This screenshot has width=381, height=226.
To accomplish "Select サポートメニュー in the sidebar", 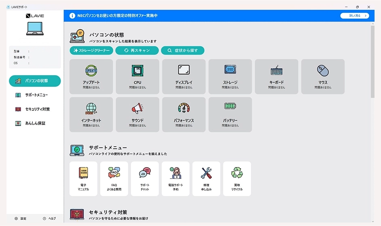I will pos(35,95).
